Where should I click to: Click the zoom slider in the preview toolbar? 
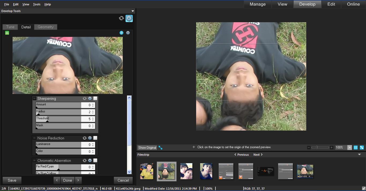320,147
